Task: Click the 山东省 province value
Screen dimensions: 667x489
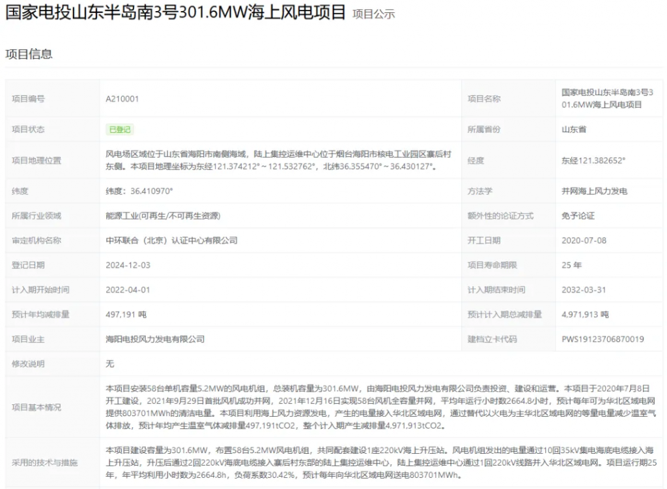Action: point(574,130)
